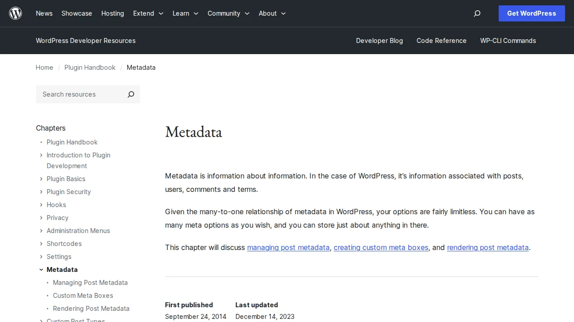
Task: Select Custom Meta Boxes in the sidebar
Action: 83,296
